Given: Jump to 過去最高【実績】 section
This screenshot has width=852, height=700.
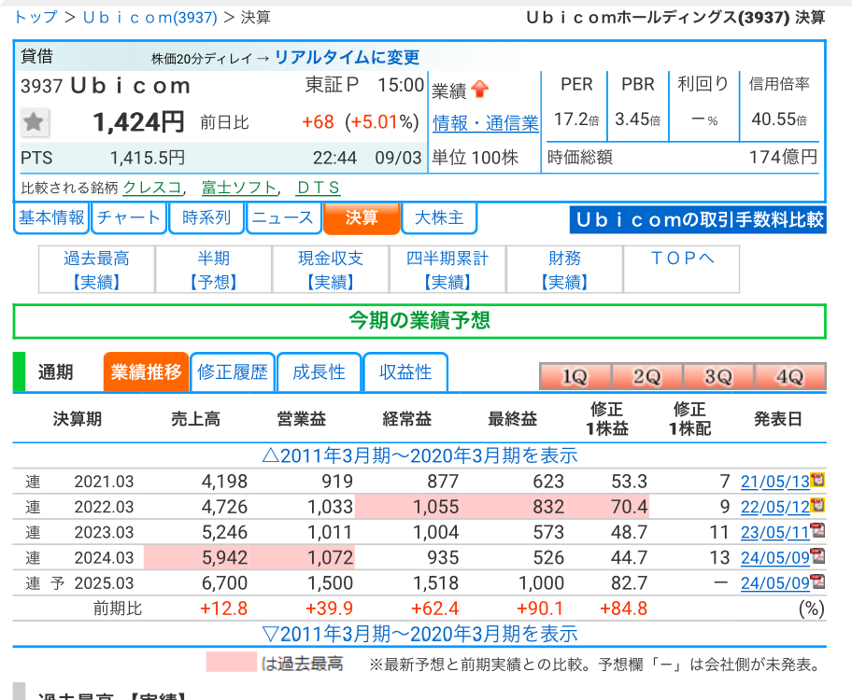Looking at the screenshot, I should pyautogui.click(x=97, y=270).
